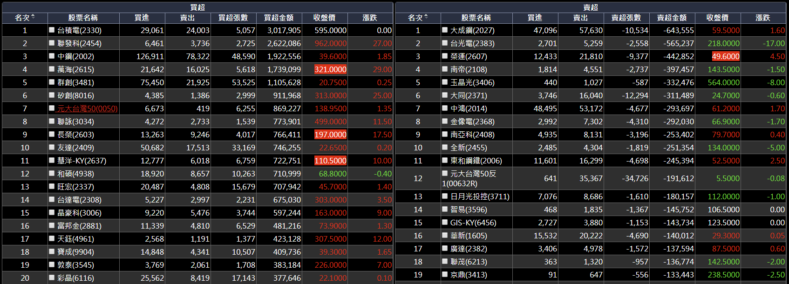This screenshot has width=789, height=284.
Task: Enable the 矽創(8016) checkbox
Action: (52, 95)
